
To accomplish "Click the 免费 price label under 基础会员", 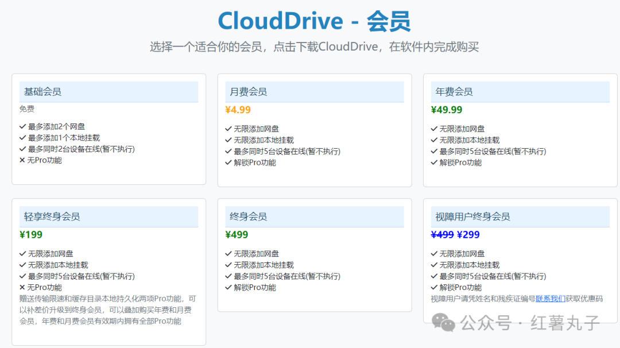I will 27,109.
